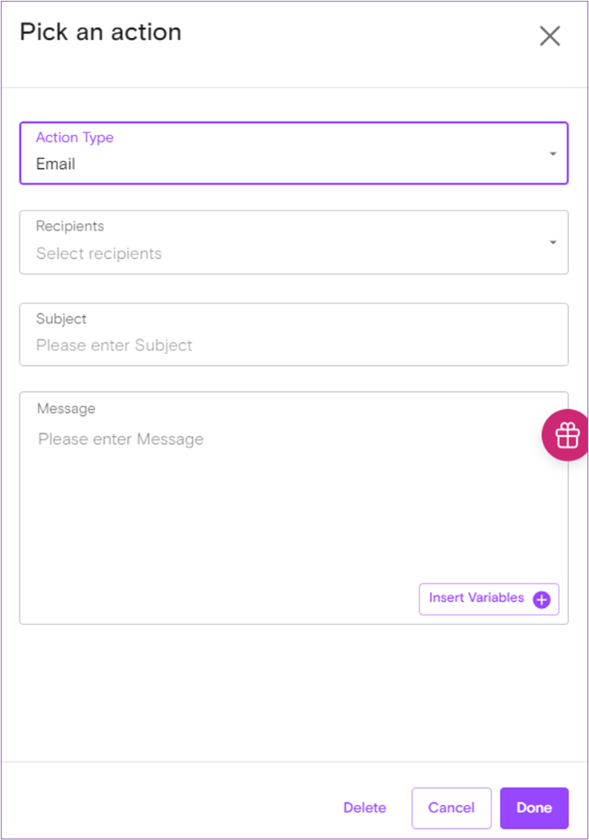Close the Pick an action dialog
589x840 pixels.
(x=550, y=36)
